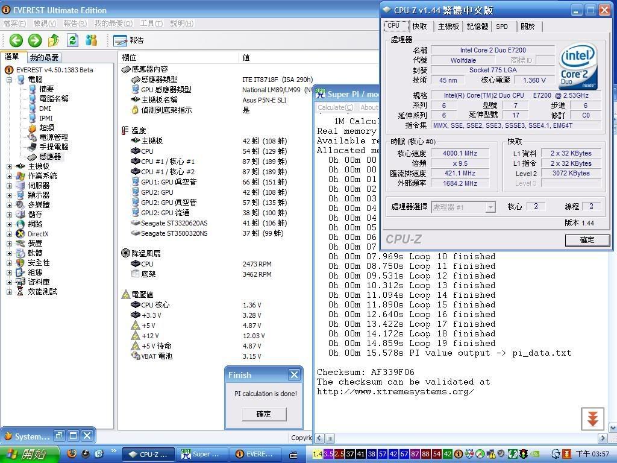Click Super PI horizontal scrollbar right arrow
The height and width of the screenshot is (463, 617).
click(x=603, y=438)
